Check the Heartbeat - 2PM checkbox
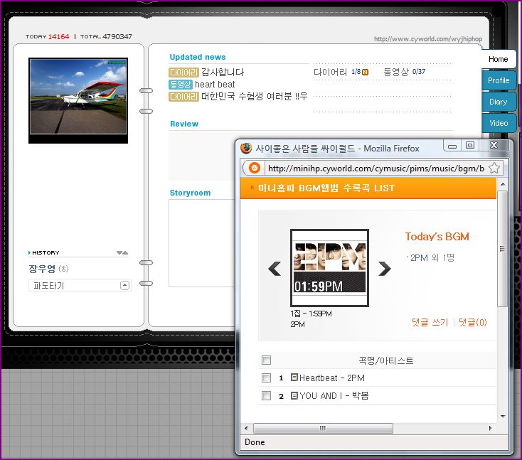Viewport: 522px width, 460px height. click(x=266, y=378)
